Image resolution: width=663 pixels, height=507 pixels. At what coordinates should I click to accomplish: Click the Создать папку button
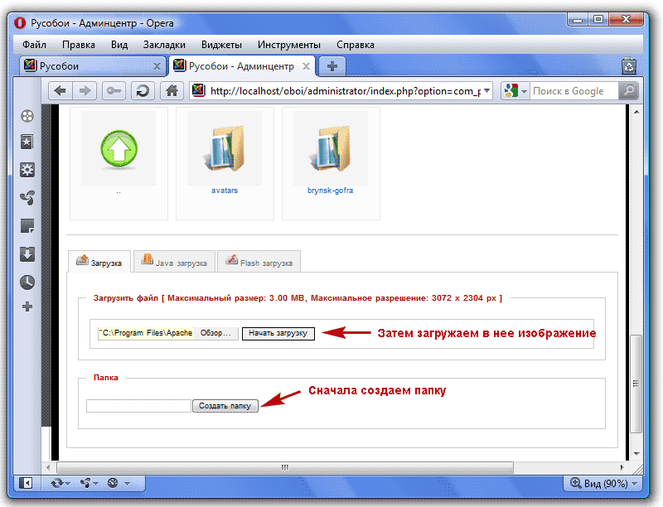click(x=225, y=406)
